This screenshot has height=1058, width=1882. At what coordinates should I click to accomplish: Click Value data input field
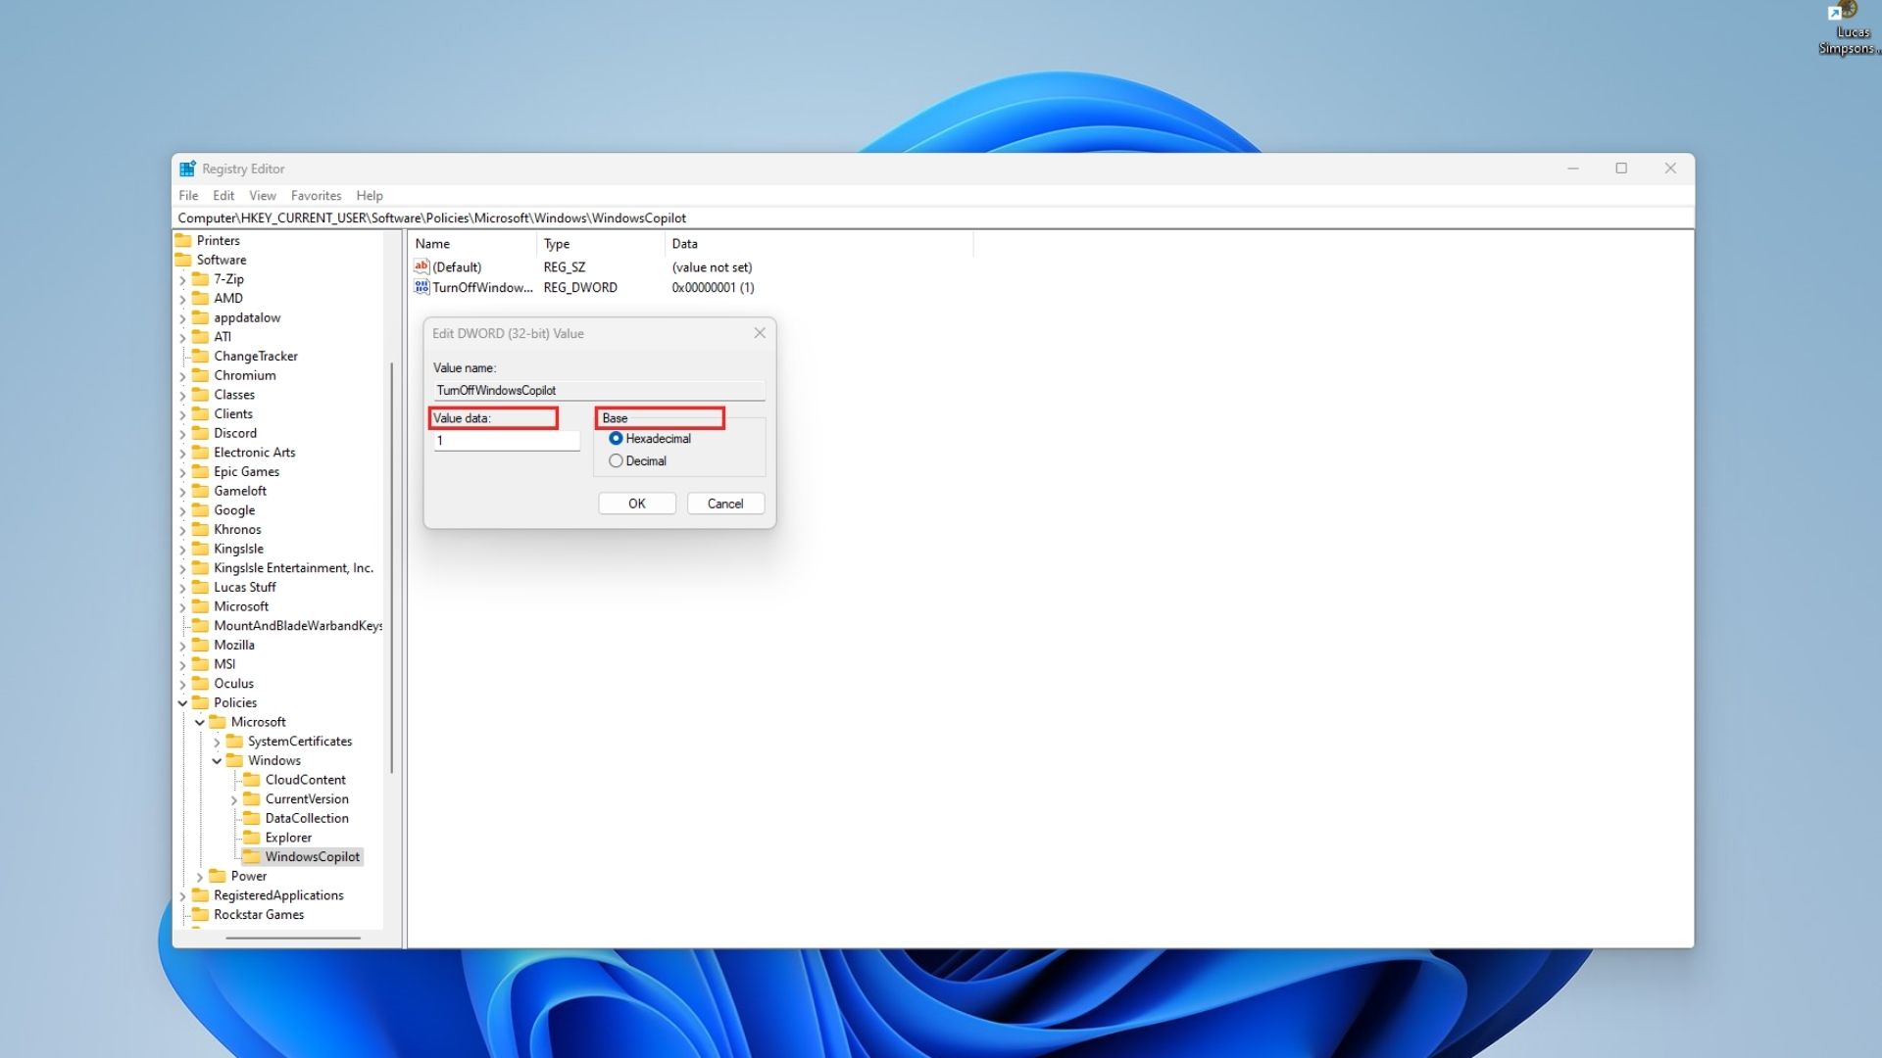coord(506,439)
